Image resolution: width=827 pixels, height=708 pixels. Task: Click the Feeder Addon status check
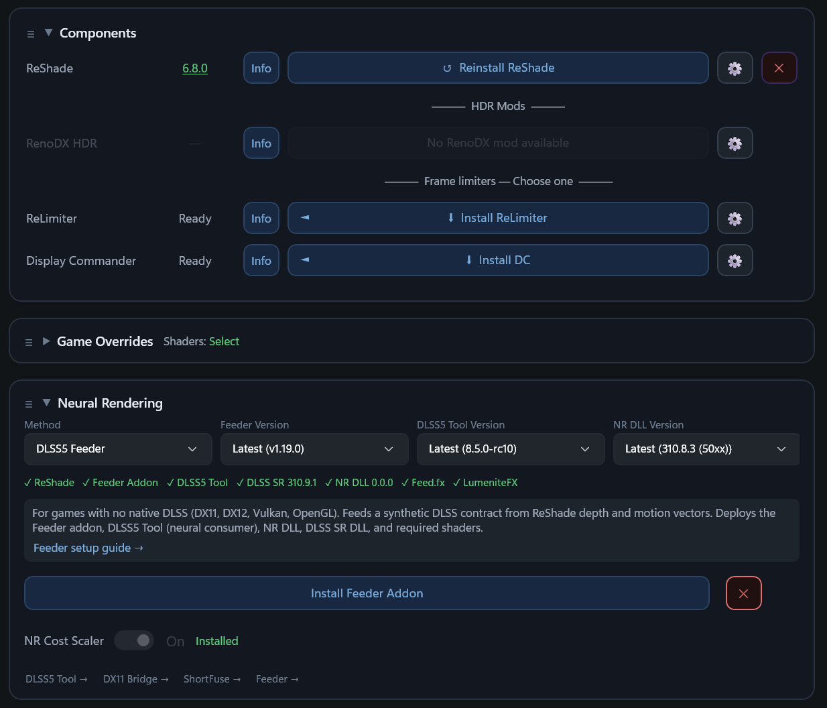pyautogui.click(x=120, y=483)
